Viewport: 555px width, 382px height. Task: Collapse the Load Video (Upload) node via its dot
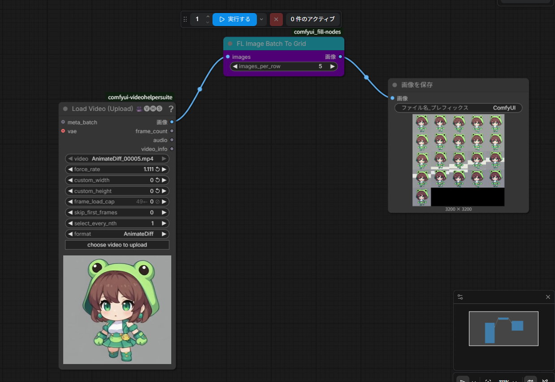click(65, 109)
